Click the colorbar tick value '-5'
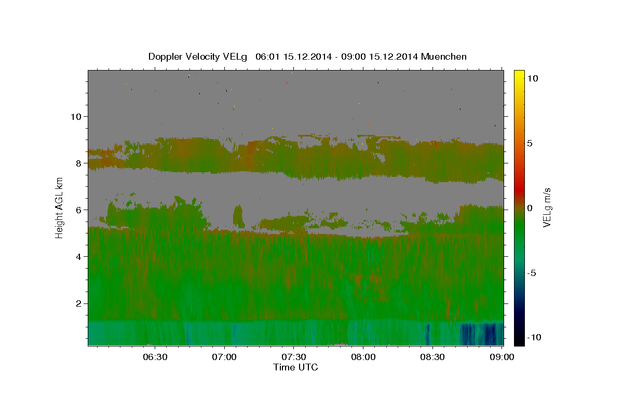This screenshot has width=623, height=415. pos(532,273)
